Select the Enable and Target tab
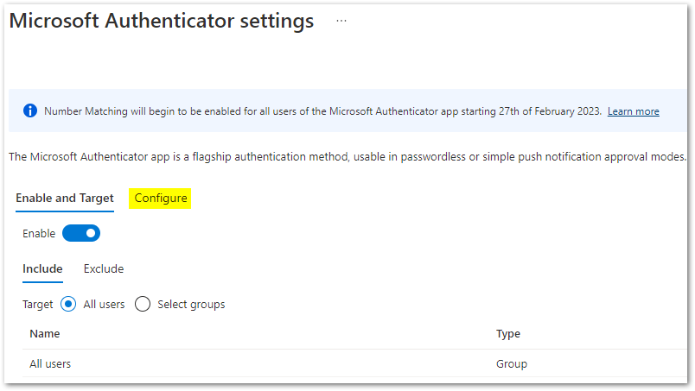The height and width of the screenshot is (391, 695). point(65,198)
